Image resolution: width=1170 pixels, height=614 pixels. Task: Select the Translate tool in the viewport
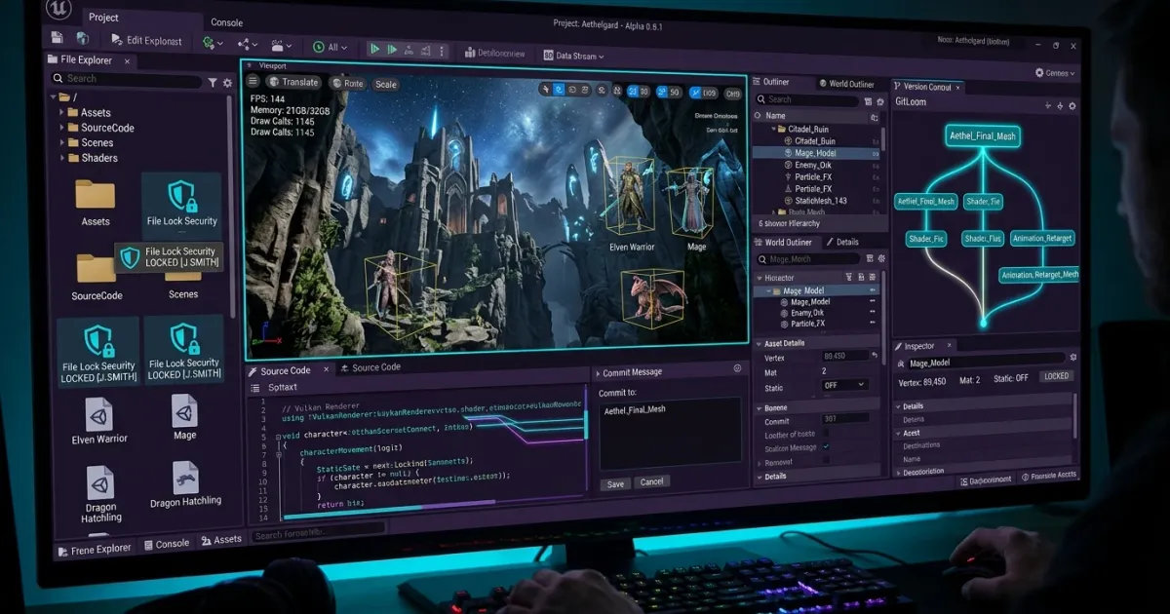292,83
